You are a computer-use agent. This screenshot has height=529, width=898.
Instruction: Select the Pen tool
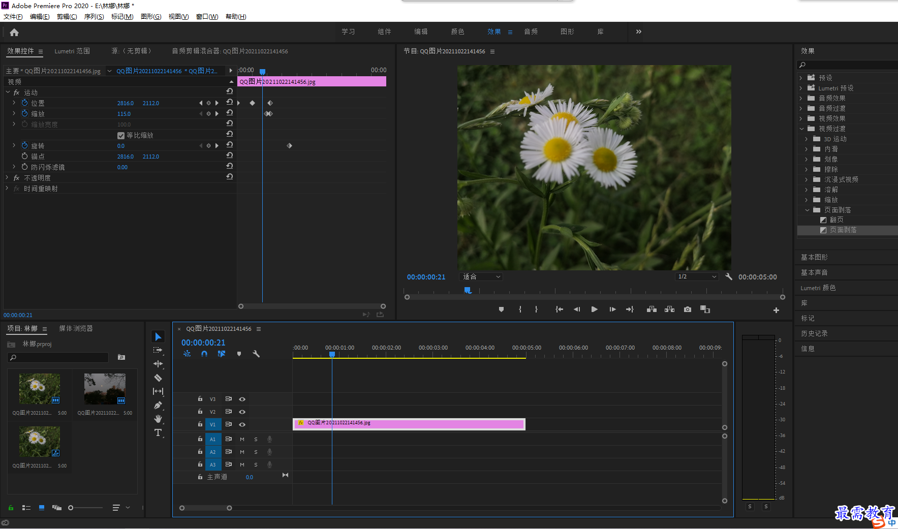pyautogui.click(x=158, y=405)
